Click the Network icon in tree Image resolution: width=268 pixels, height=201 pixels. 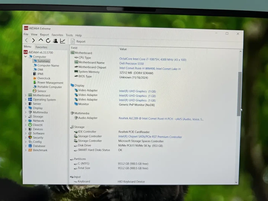[x=30, y=121]
